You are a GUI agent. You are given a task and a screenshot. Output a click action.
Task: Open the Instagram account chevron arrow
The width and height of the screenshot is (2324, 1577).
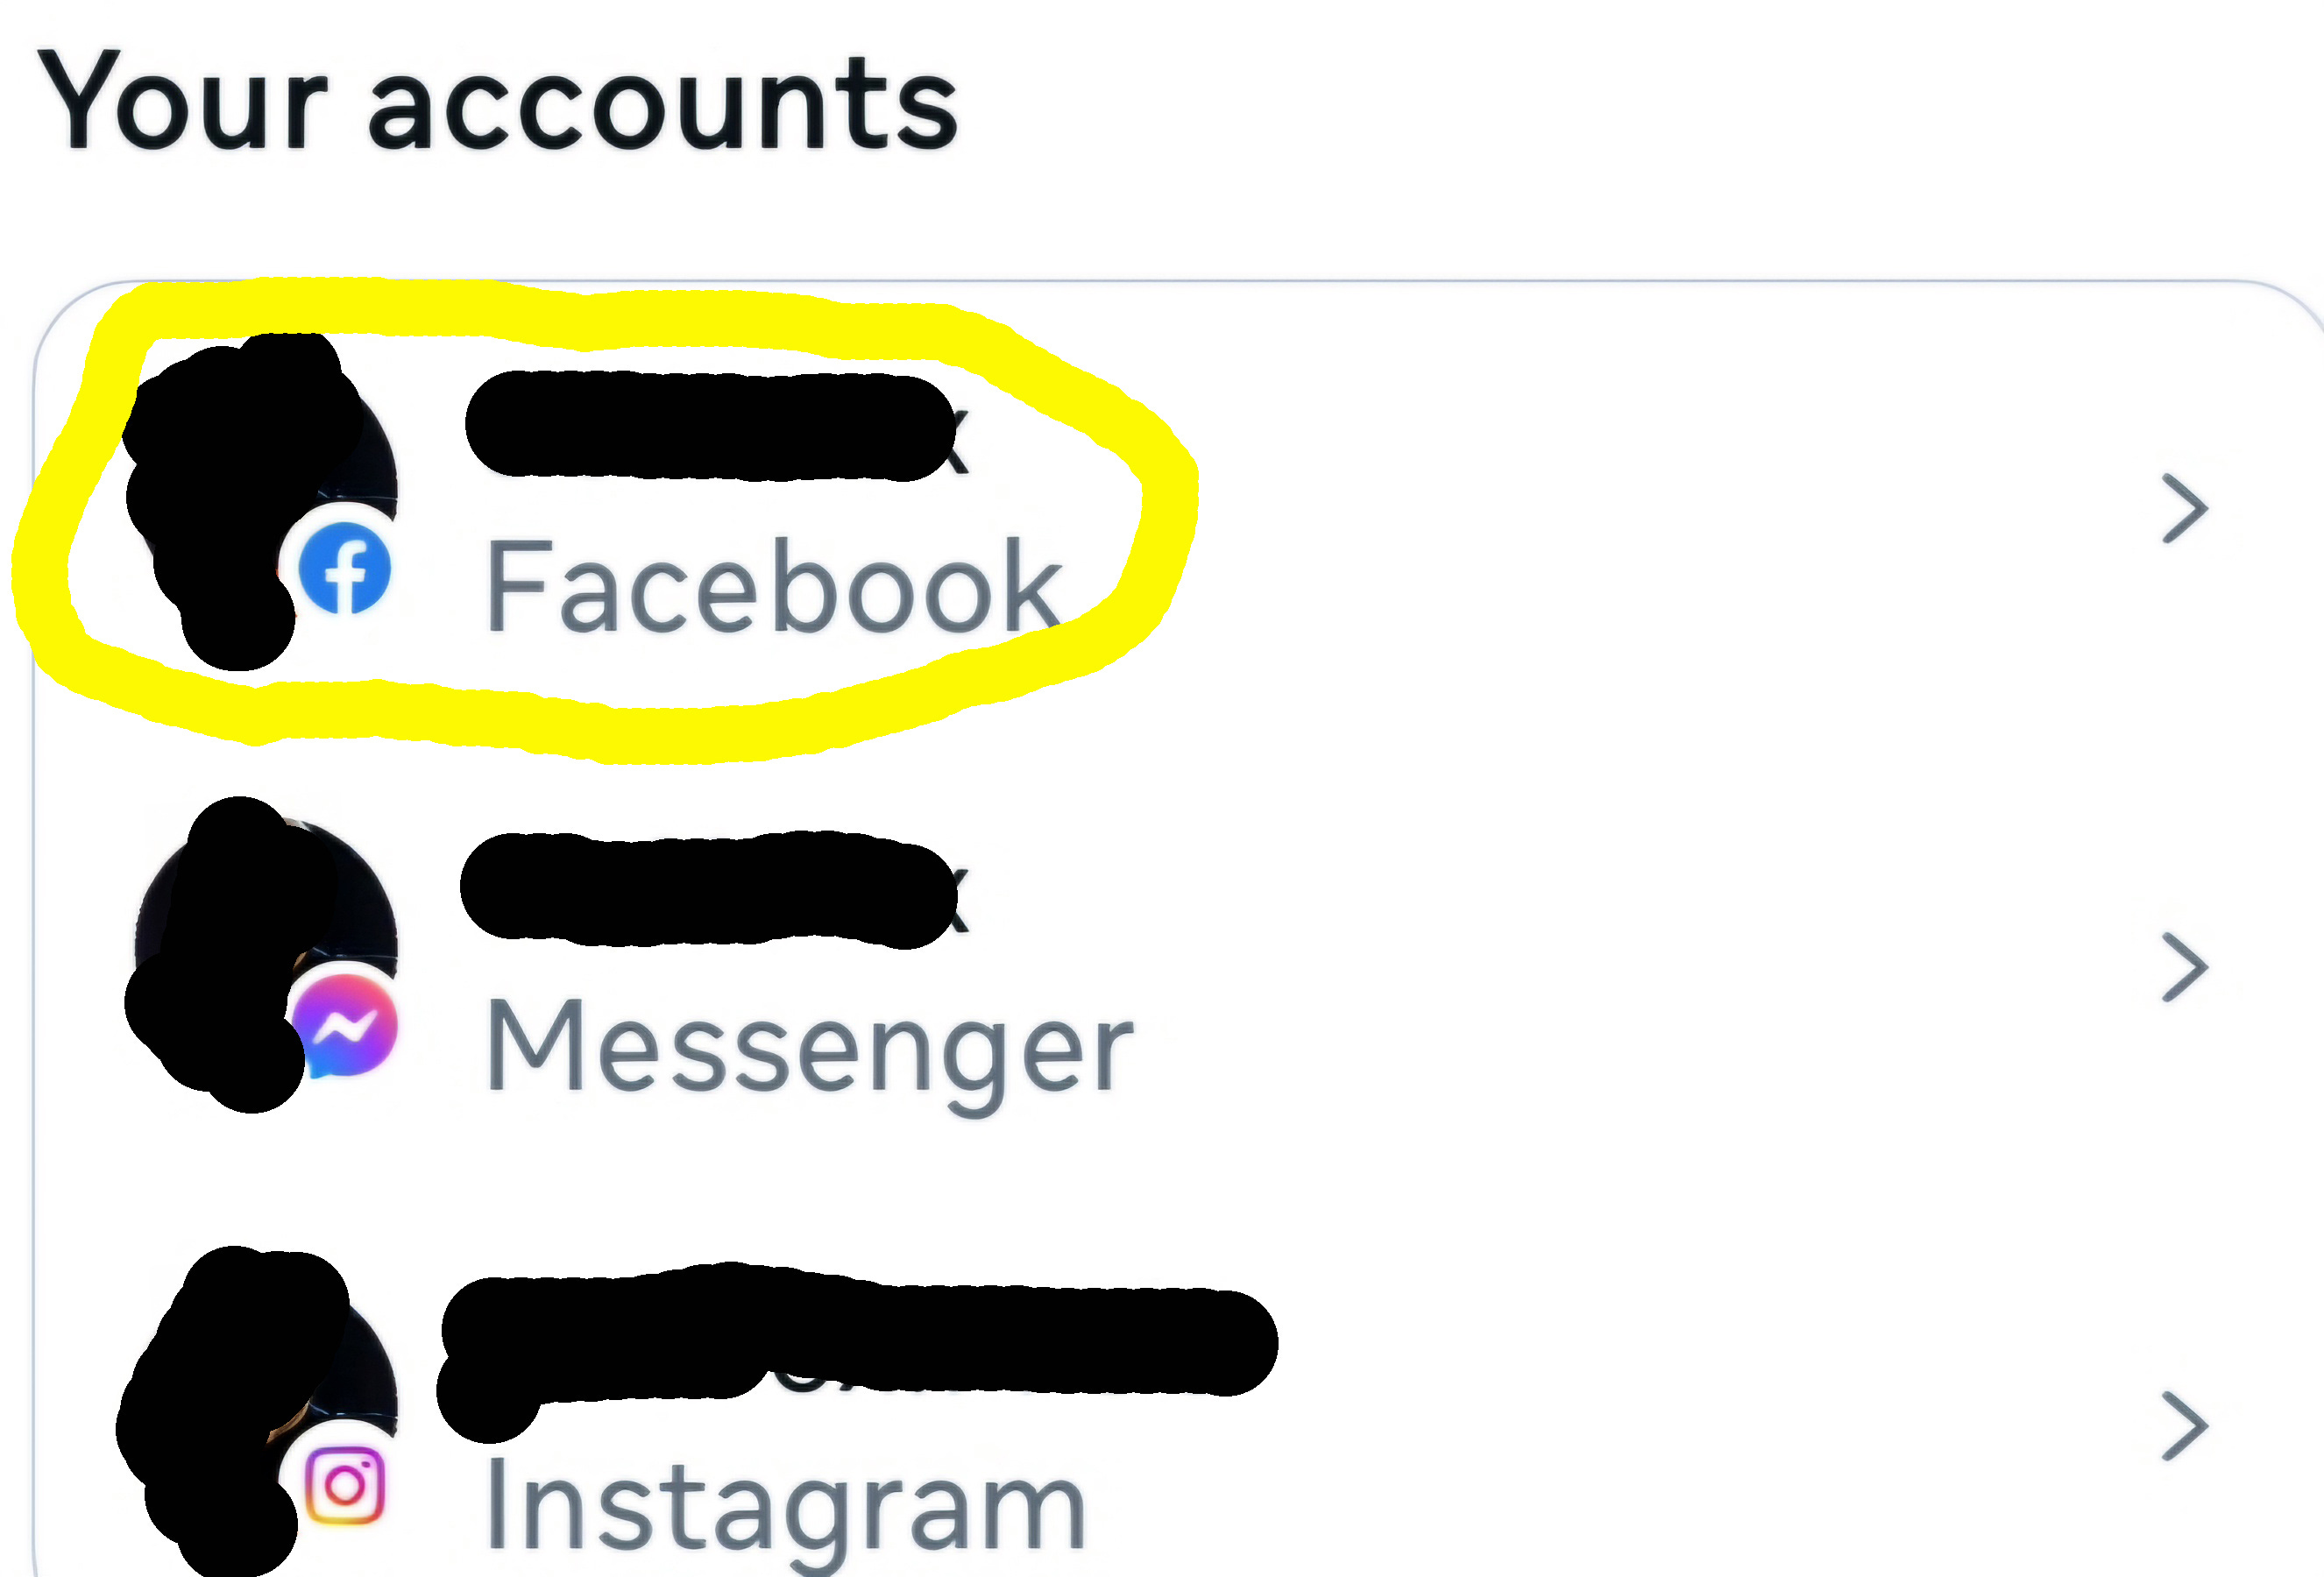(x=2184, y=1426)
